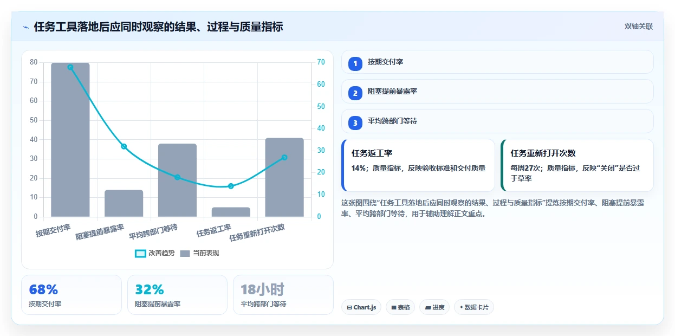Click the description paragraph starting 这张图围绕
675x336 pixels.
coord(492,208)
